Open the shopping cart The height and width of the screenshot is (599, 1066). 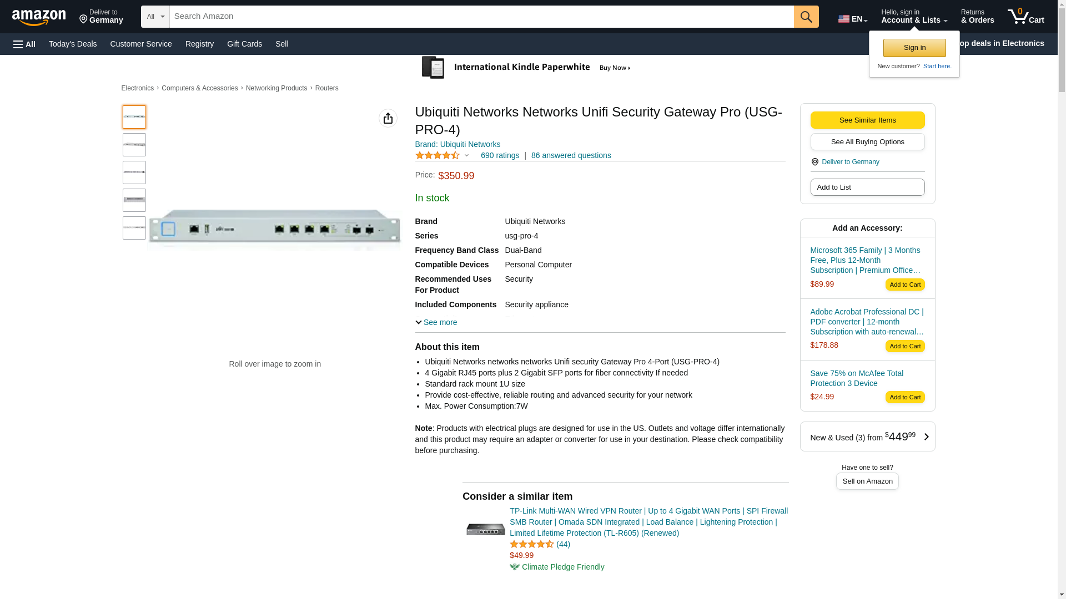1025,17
